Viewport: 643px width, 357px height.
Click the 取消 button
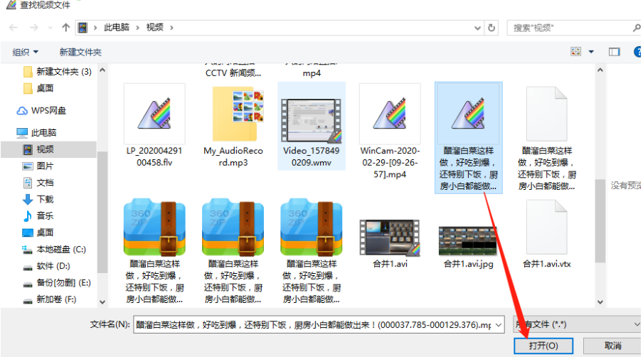pos(612,346)
